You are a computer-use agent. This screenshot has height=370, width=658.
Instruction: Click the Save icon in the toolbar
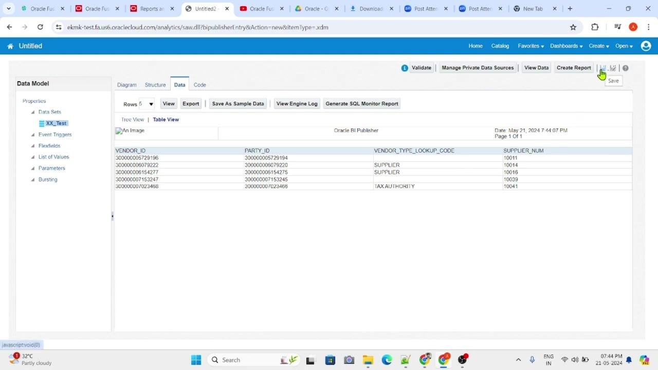[604, 68]
